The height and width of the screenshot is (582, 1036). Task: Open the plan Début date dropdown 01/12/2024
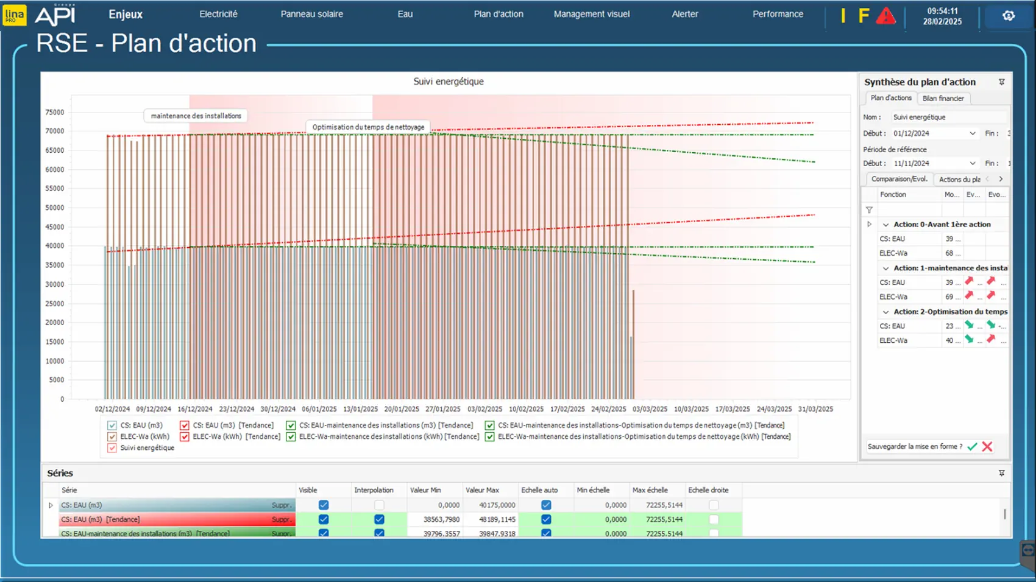coord(972,133)
